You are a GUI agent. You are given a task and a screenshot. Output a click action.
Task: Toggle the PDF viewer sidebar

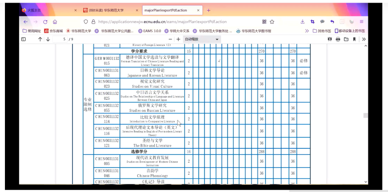click(x=24, y=39)
